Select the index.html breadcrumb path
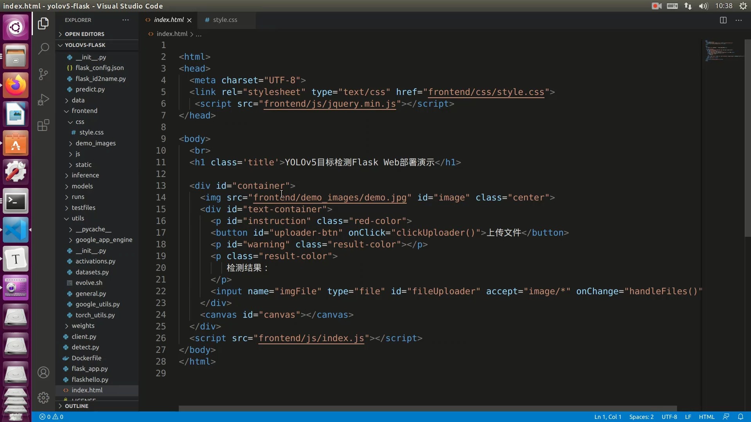 point(172,34)
